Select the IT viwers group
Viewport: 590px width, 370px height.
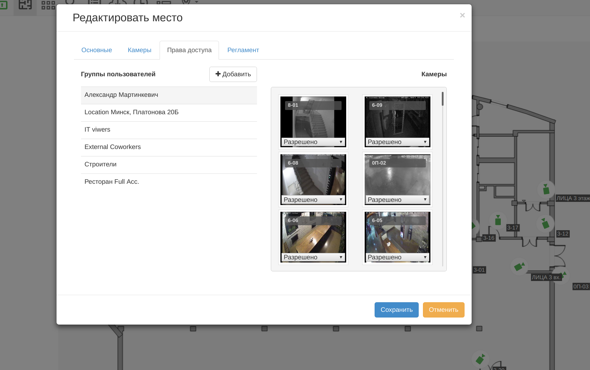point(169,130)
